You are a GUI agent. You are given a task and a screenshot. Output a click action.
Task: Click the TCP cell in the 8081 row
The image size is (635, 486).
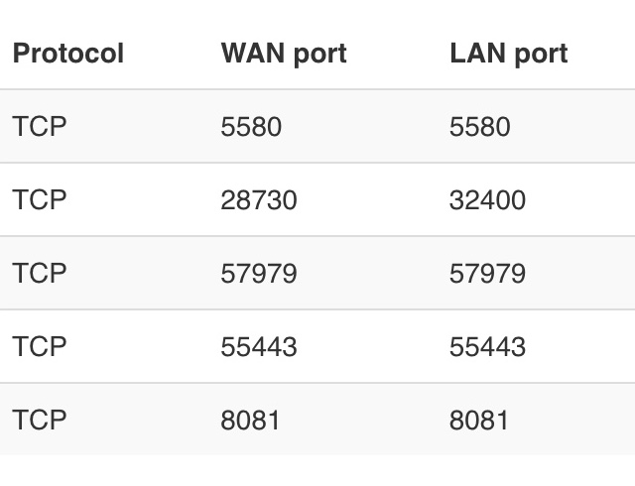pyautogui.click(x=40, y=421)
